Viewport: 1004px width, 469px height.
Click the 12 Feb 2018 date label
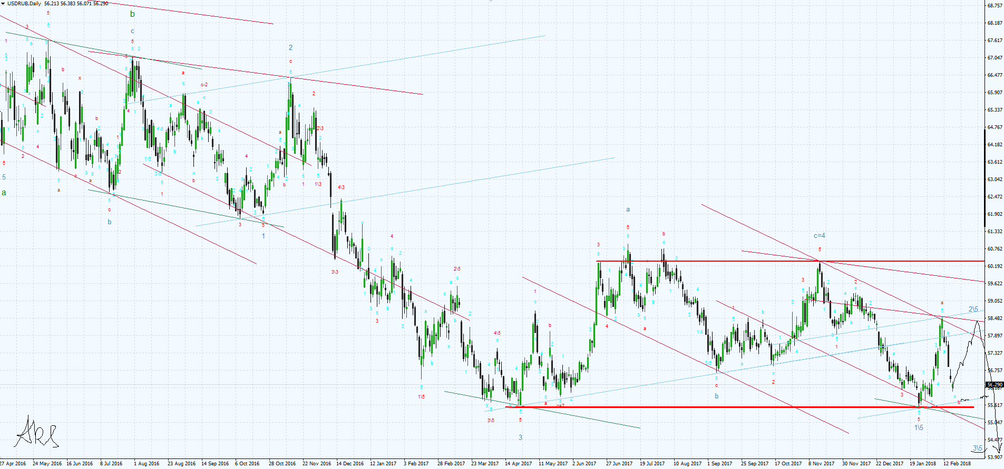click(957, 464)
